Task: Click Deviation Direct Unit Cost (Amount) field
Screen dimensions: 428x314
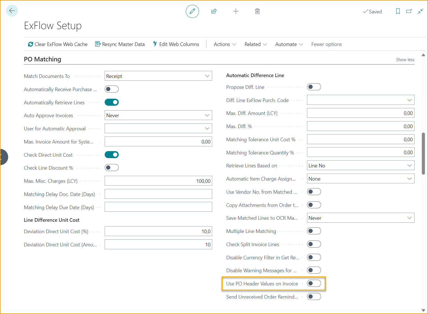Action: pos(158,244)
